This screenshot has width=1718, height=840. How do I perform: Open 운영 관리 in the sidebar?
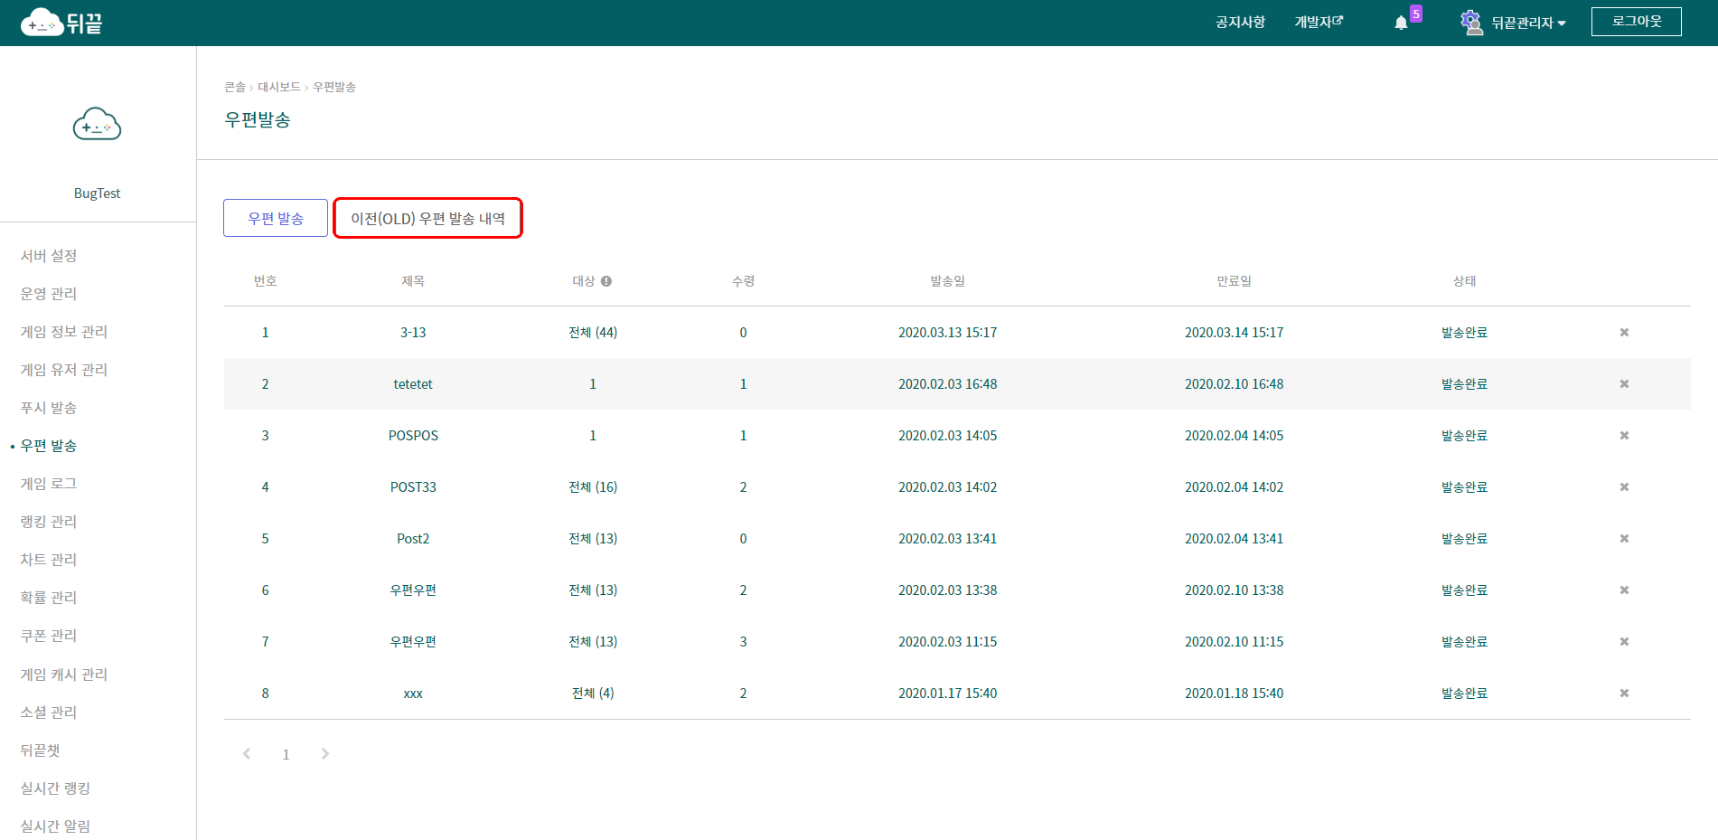pyautogui.click(x=49, y=294)
